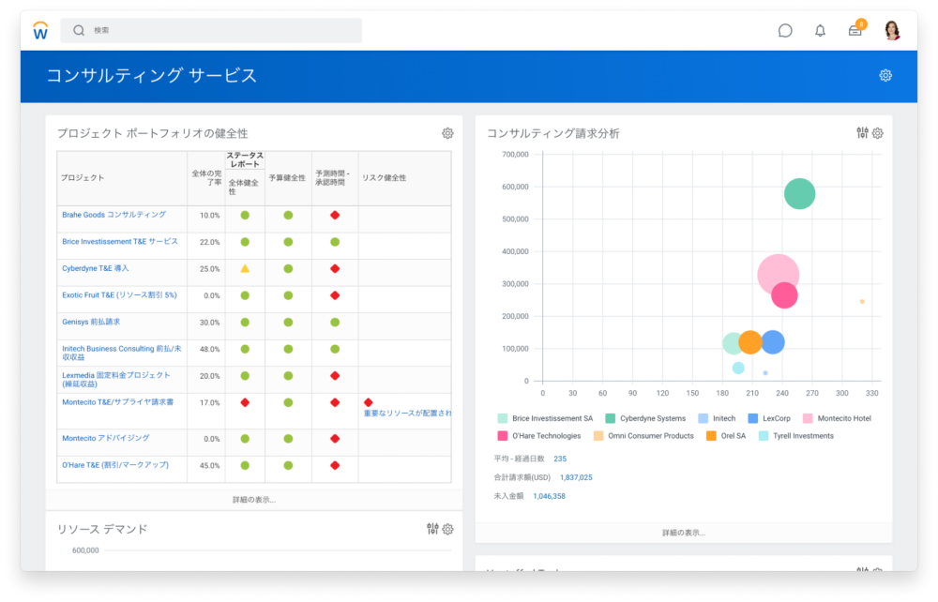Viewport: 938px width, 602px height.
Task: Toggle Orel SA legend swatch
Action: 711,436
